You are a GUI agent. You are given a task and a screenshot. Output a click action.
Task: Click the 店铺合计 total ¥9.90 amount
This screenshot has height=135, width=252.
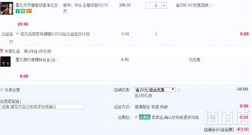(243, 129)
